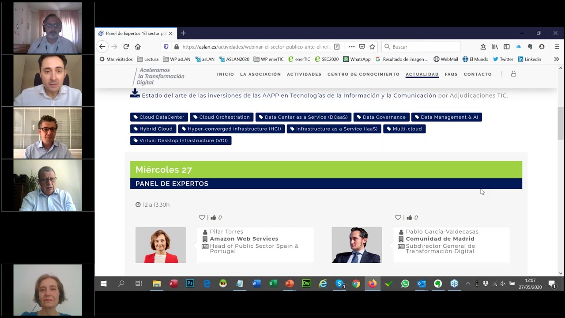Open Pablo García-Valdecasas photo thumbnail
Screen dimensions: 565x318
(357, 245)
